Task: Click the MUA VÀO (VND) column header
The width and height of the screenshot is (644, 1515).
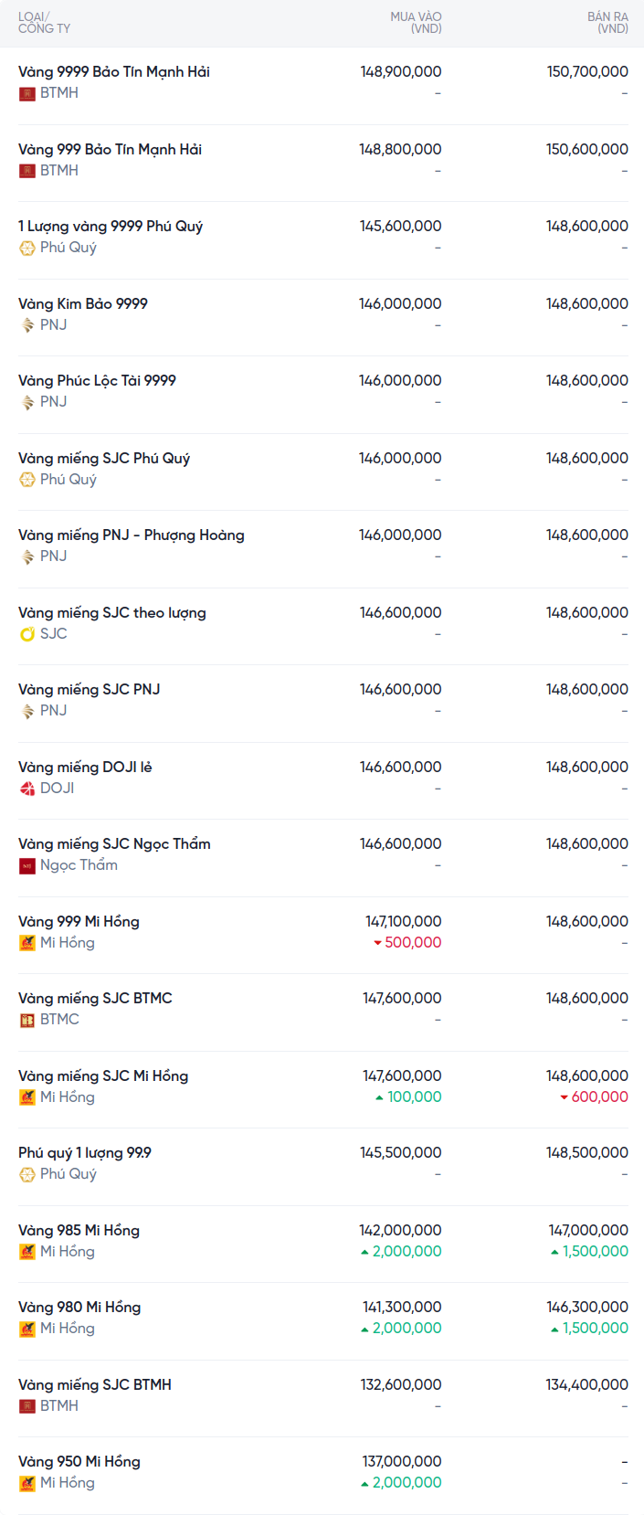Action: (x=416, y=23)
